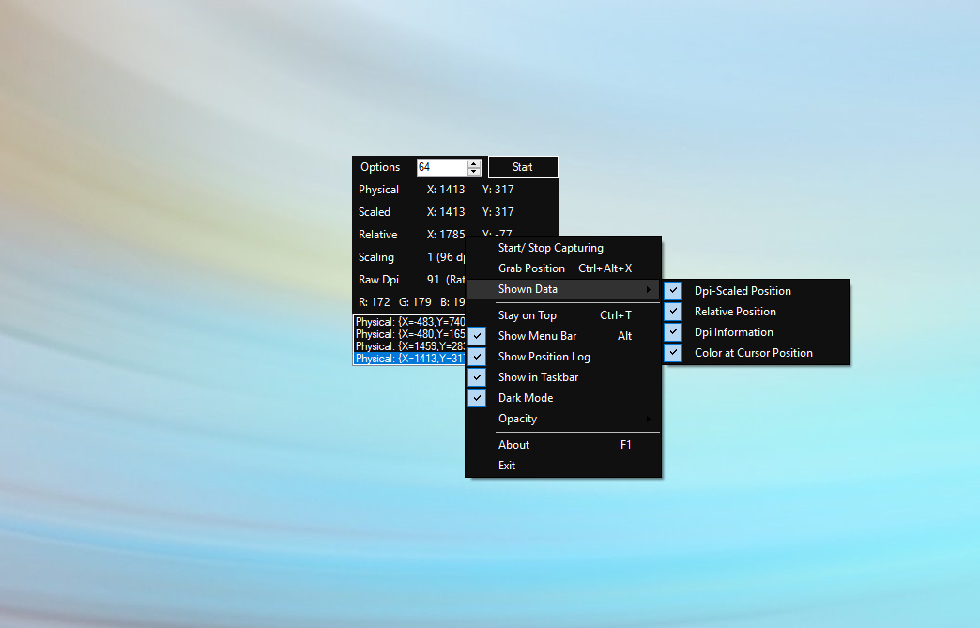980x628 pixels.
Task: Open the About dialog
Action: pyautogui.click(x=513, y=444)
